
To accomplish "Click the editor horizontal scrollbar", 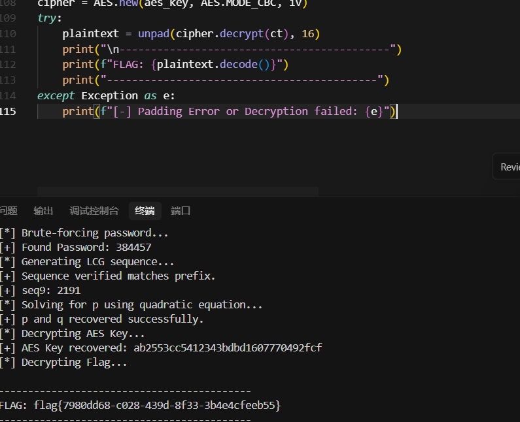I will [x=177, y=192].
